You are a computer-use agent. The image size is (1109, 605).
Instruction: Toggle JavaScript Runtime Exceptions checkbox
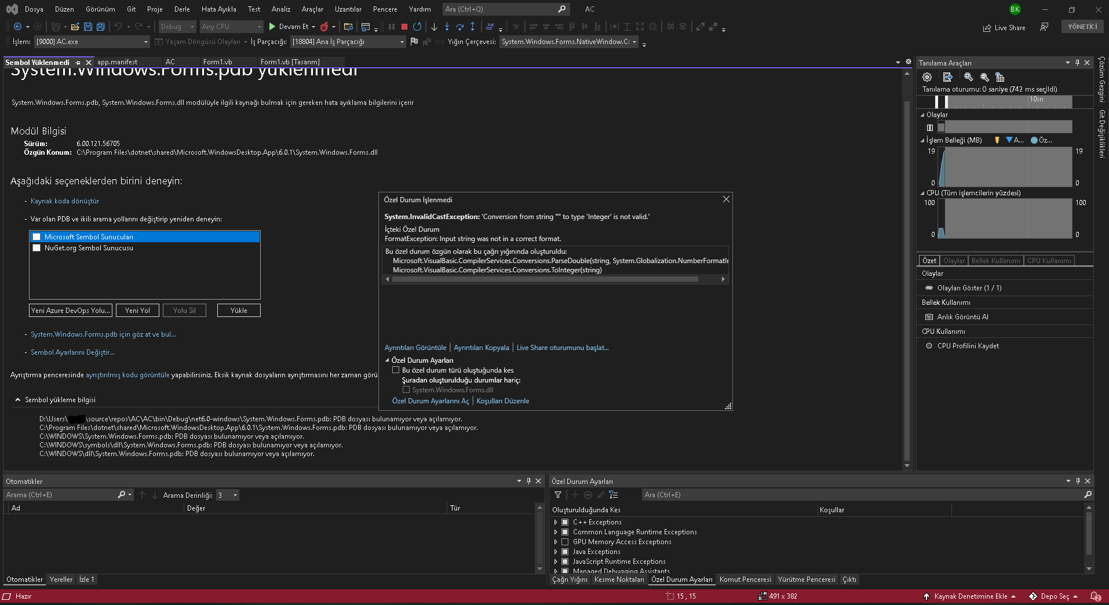pos(565,562)
